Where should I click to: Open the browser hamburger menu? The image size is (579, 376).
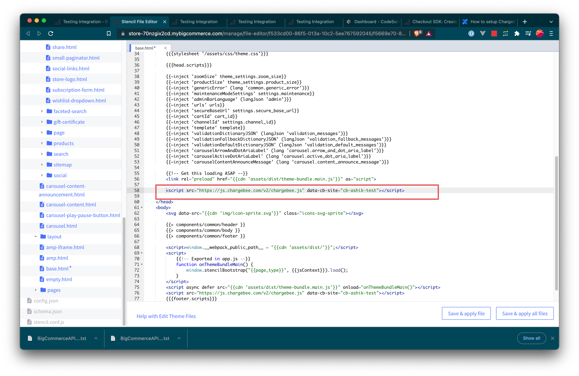click(x=551, y=33)
